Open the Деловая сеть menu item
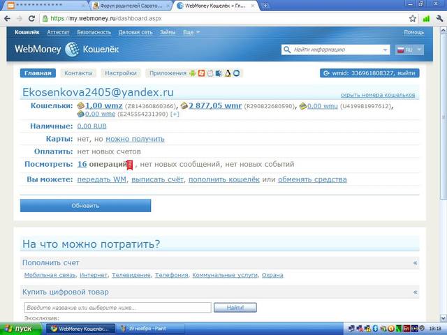Viewport: 447px width, 335px height. click(x=135, y=32)
